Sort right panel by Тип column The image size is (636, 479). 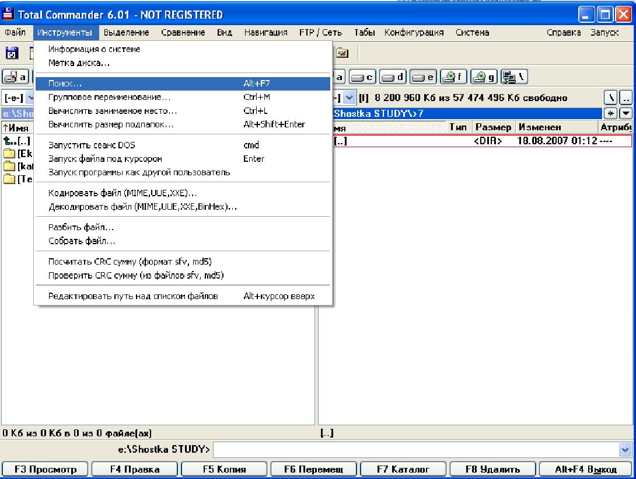pyautogui.click(x=459, y=127)
